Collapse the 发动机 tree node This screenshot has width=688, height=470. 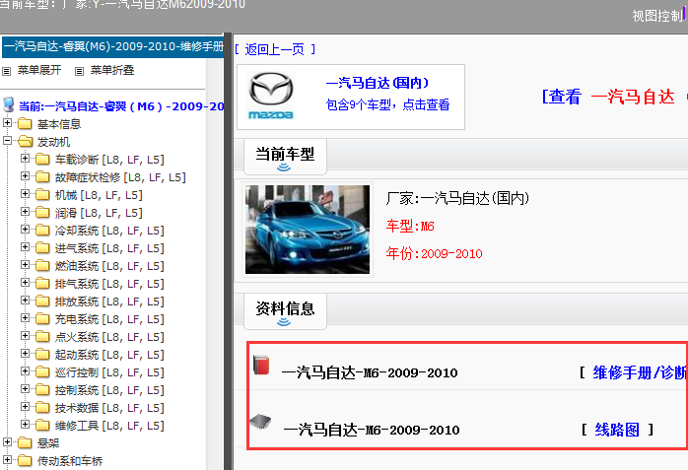7,141
